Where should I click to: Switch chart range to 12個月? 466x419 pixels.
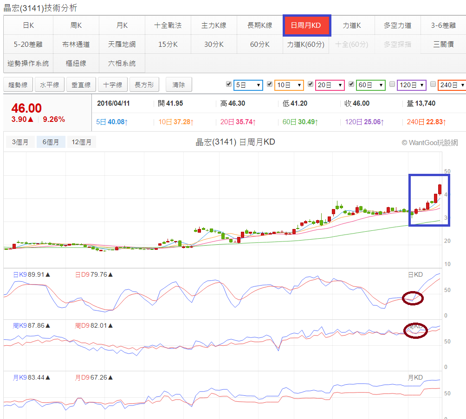coord(82,142)
